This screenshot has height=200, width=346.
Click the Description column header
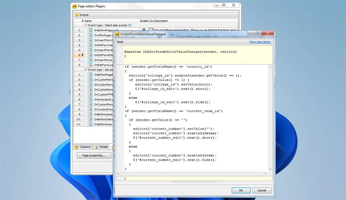tap(161, 21)
